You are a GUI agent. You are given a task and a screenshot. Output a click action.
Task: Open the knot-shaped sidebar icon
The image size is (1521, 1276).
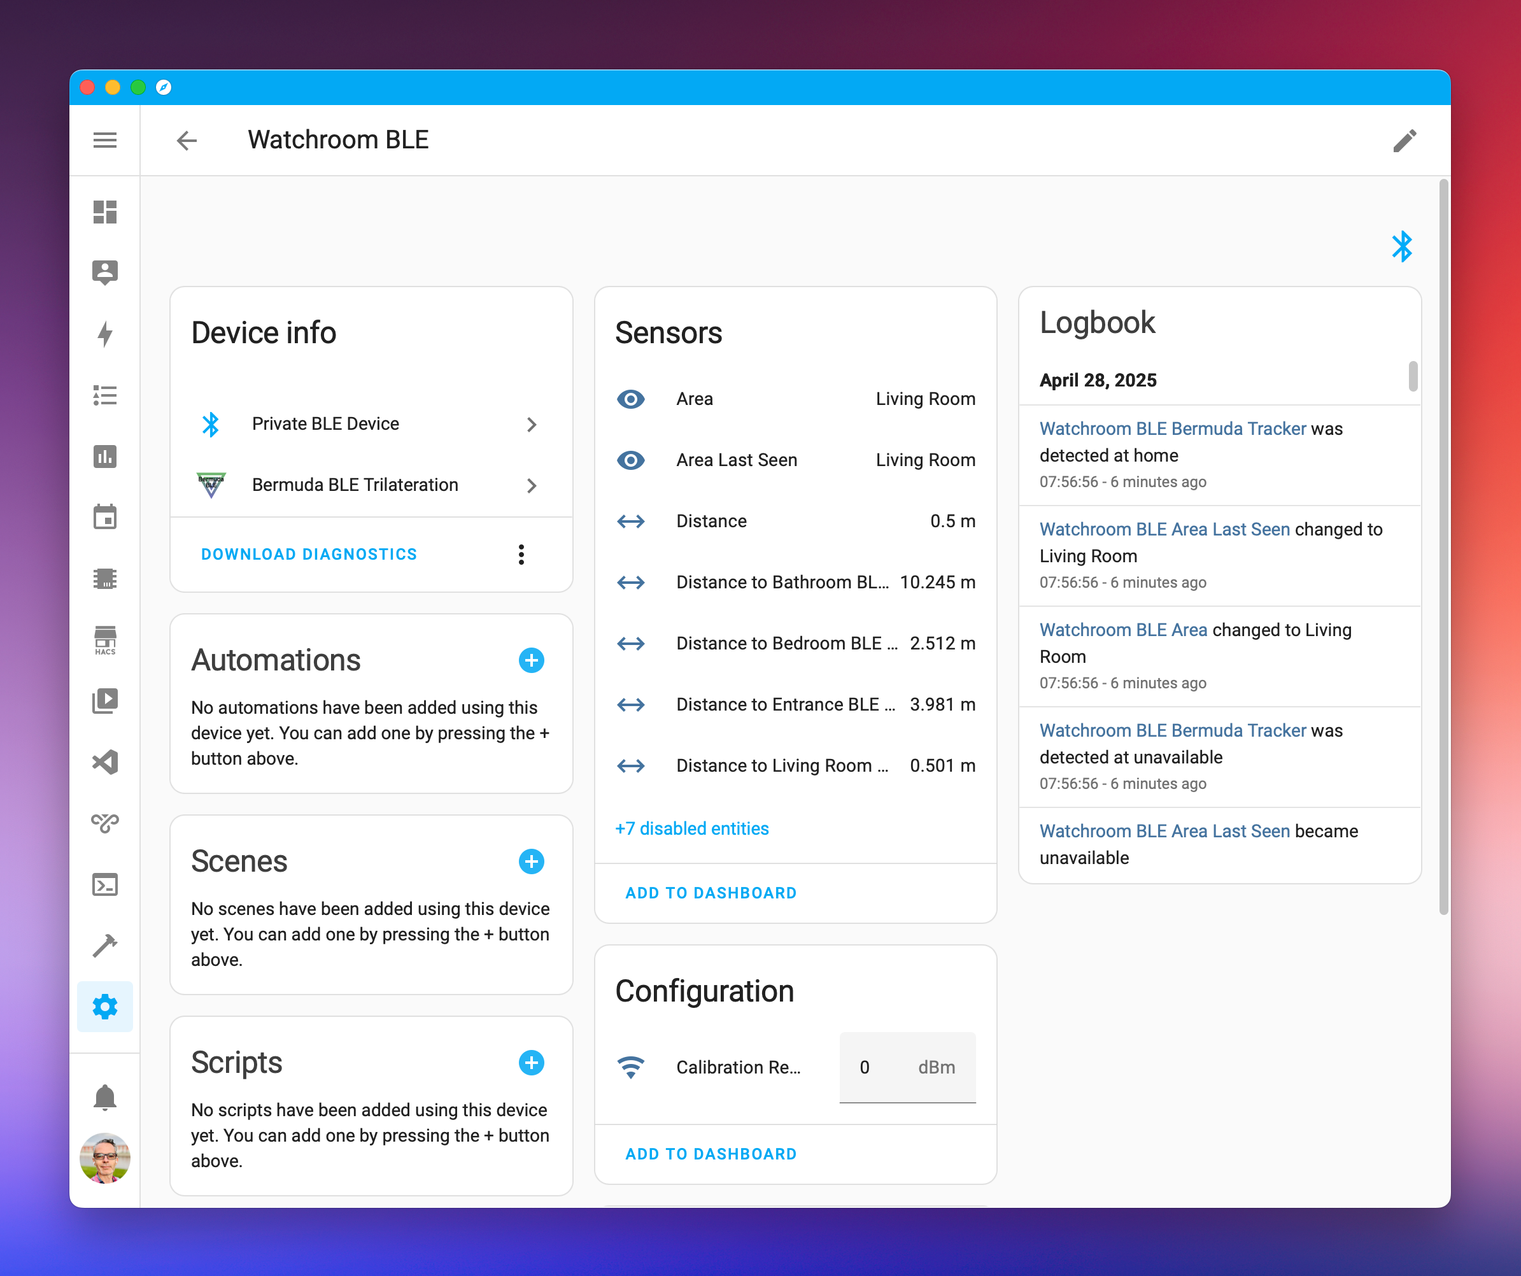(105, 823)
